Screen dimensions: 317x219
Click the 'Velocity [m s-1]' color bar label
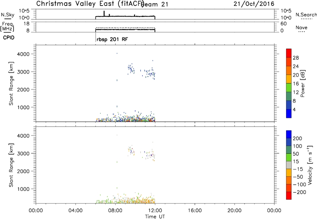click(309, 165)
